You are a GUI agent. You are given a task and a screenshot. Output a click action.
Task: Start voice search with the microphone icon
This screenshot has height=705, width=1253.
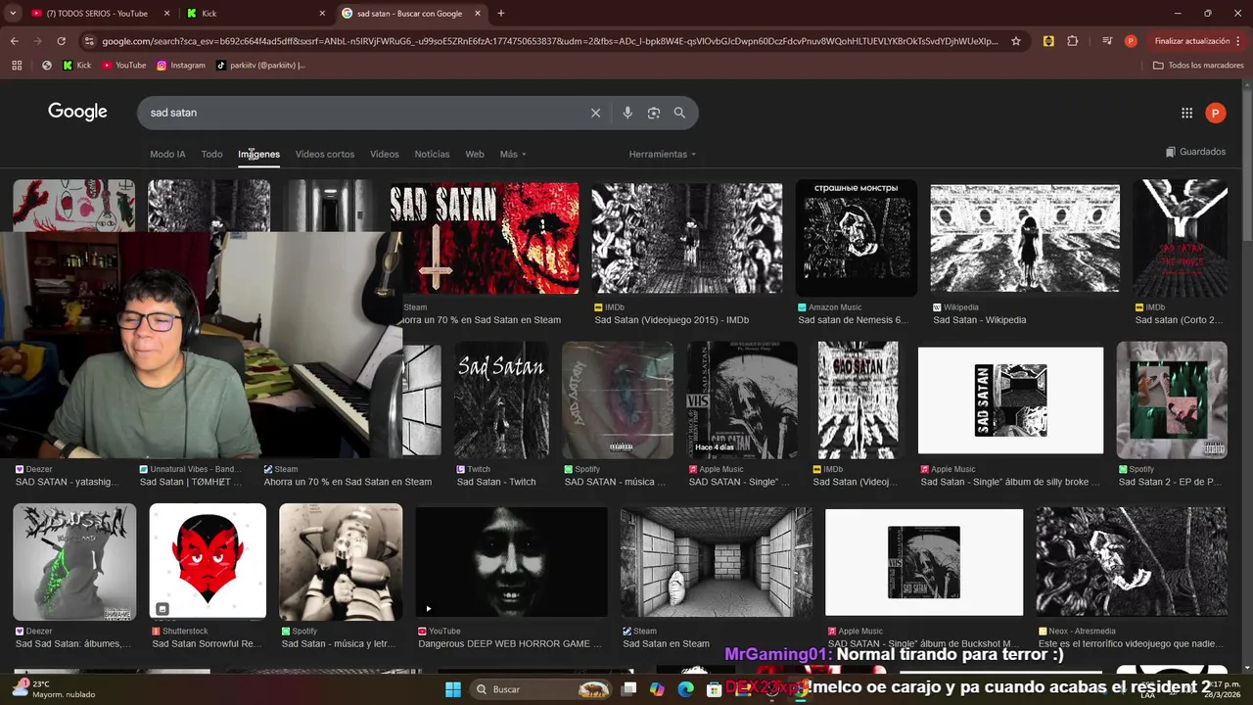(x=627, y=113)
